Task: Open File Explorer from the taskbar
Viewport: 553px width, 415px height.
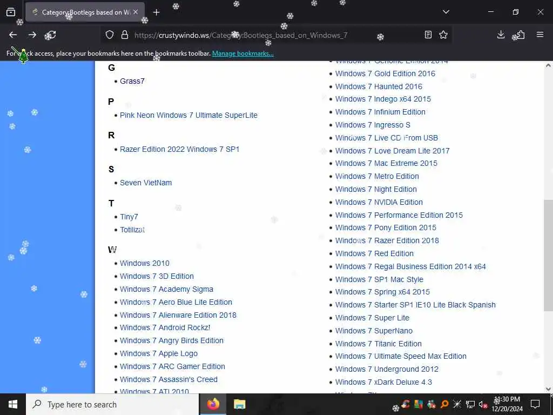Action: (x=239, y=404)
